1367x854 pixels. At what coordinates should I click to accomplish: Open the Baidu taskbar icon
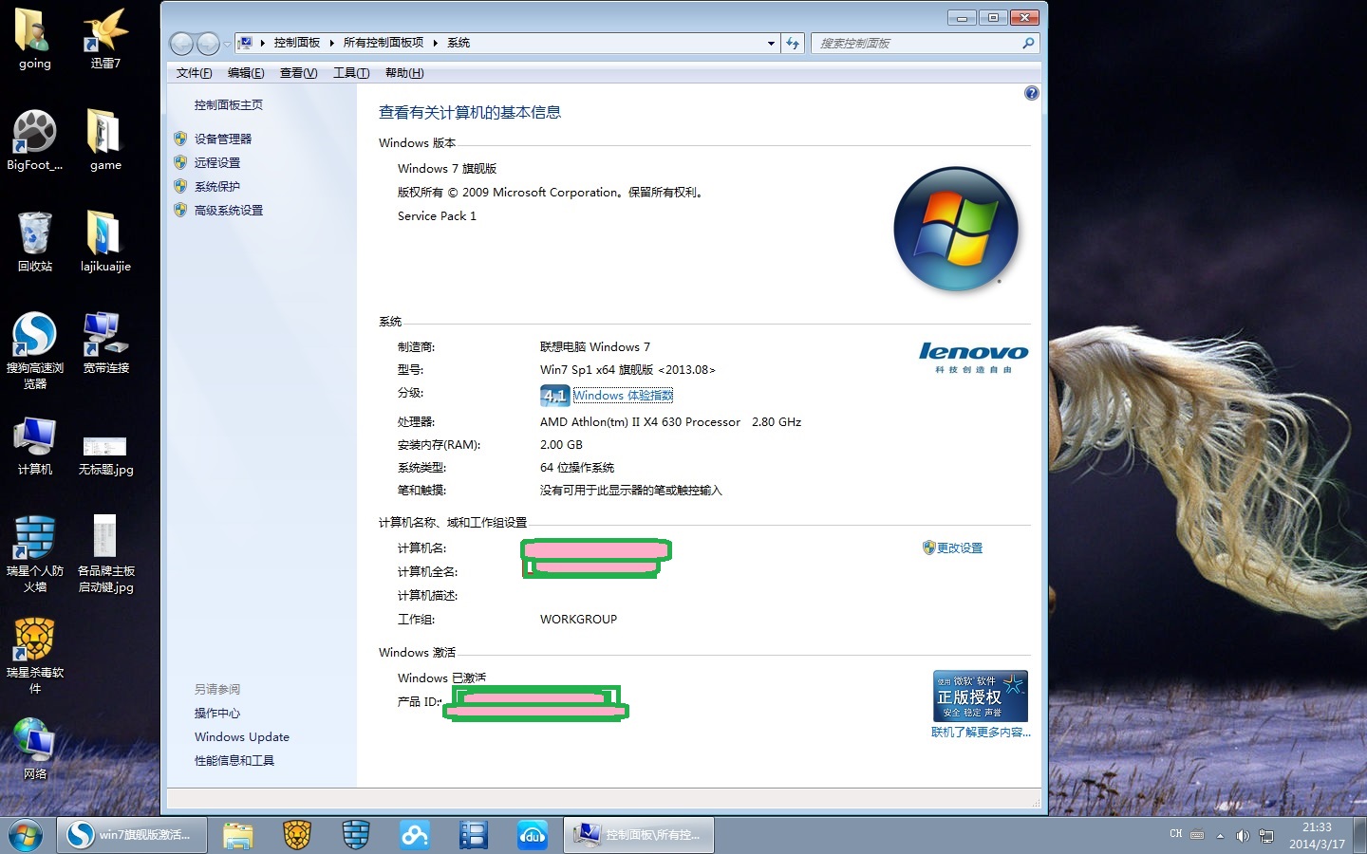533,835
